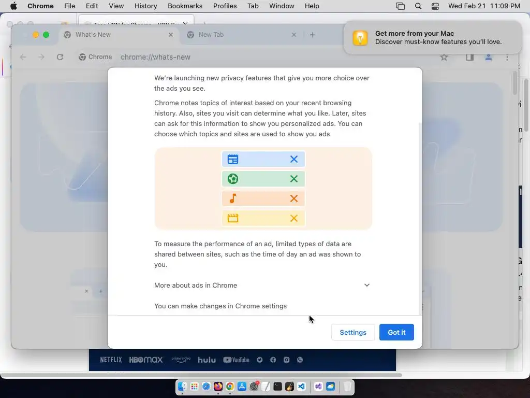The height and width of the screenshot is (398, 530).
Task: Open the Bookmarks menu
Action: 185,6
